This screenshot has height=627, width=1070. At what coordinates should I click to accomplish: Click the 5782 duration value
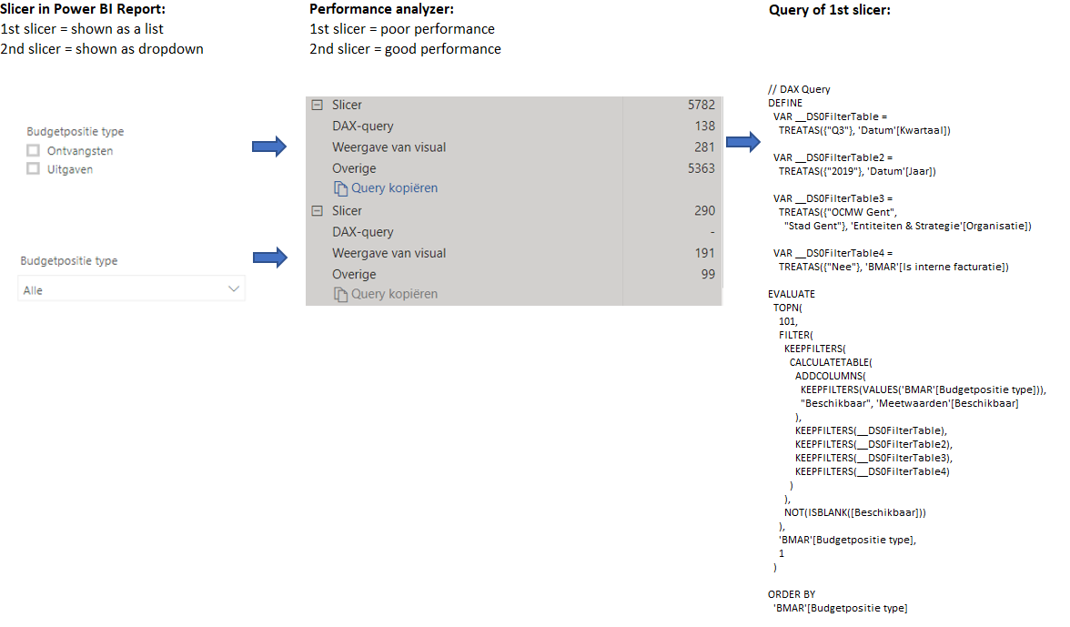point(701,105)
